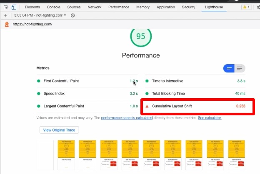Open the report selector dropdown for not-fighting.com
260x174 pixels.
point(40,15)
